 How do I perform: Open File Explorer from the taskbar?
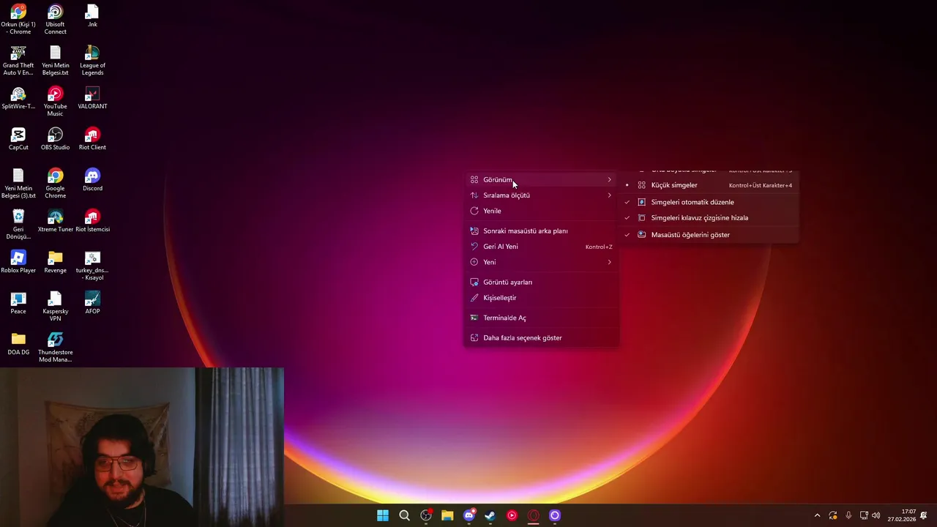pos(447,515)
